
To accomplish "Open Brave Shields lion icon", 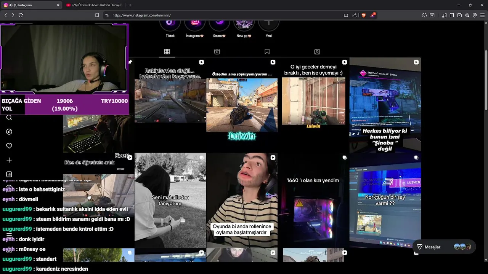I will point(363,15).
